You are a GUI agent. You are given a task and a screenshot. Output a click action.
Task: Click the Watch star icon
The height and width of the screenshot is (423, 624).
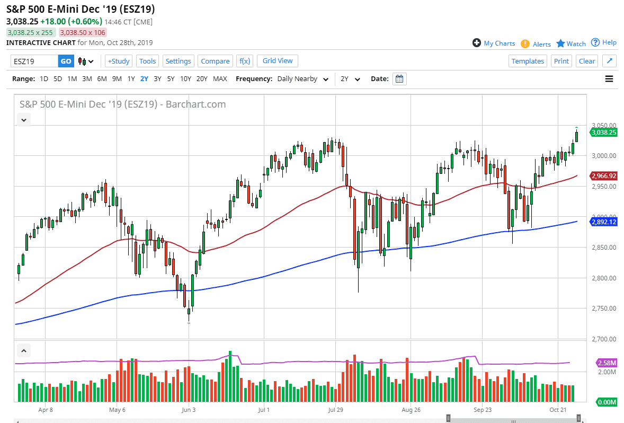(x=561, y=43)
